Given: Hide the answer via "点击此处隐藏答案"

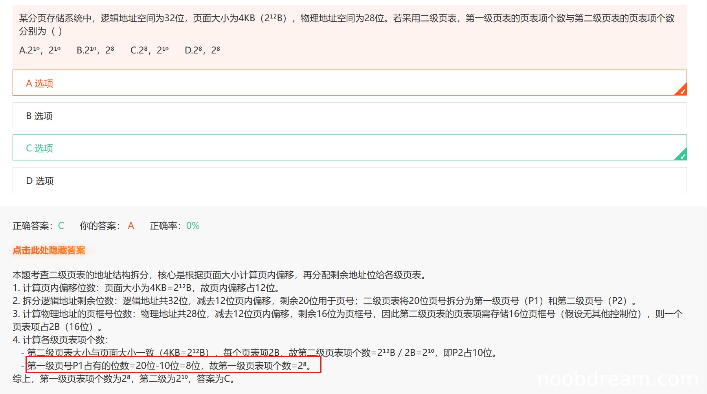Looking at the screenshot, I should (49, 250).
